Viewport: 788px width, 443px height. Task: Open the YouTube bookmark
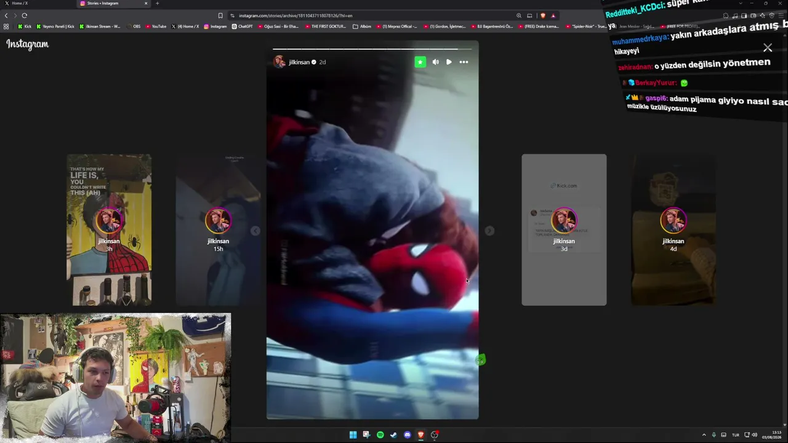coord(156,26)
